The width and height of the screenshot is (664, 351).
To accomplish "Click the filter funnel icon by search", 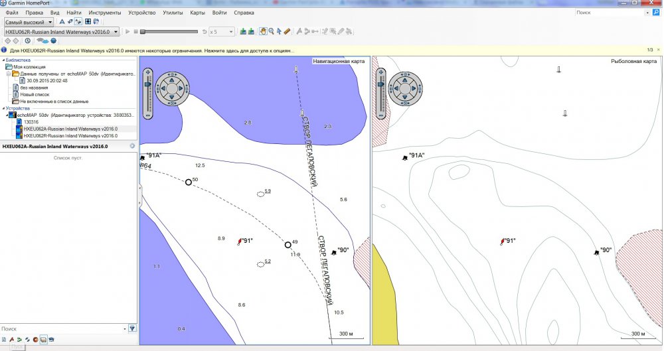I will pyautogui.click(x=132, y=328).
